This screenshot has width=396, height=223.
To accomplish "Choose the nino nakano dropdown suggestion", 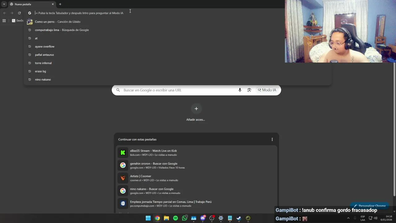I will [178, 80].
